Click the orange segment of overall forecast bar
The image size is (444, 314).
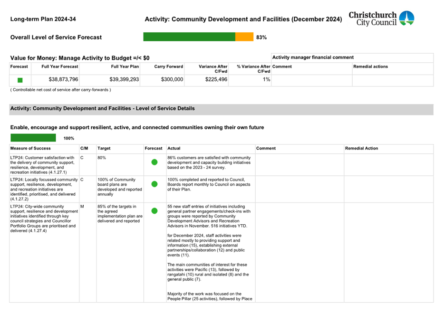[244, 37]
